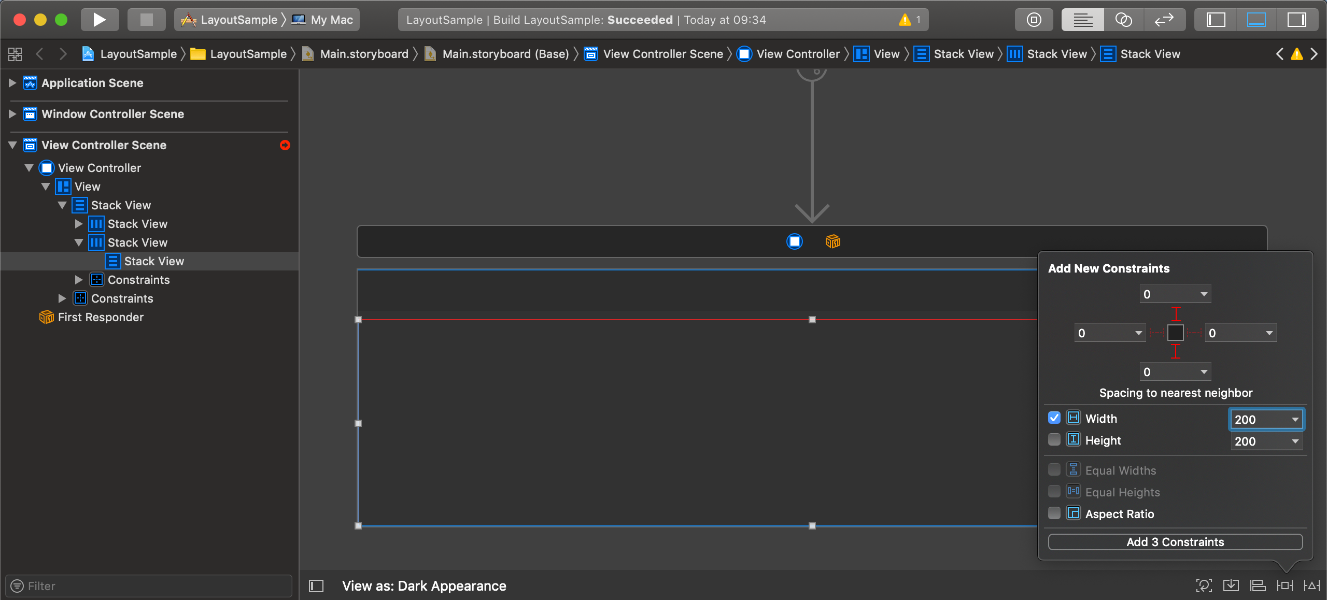The image size is (1327, 600).
Task: Toggle the document outline visibility
Action: point(315,585)
